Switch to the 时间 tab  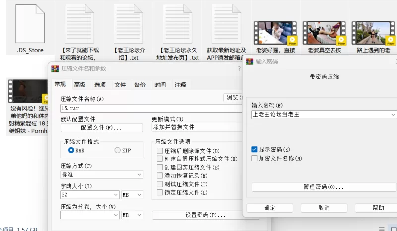coord(160,85)
